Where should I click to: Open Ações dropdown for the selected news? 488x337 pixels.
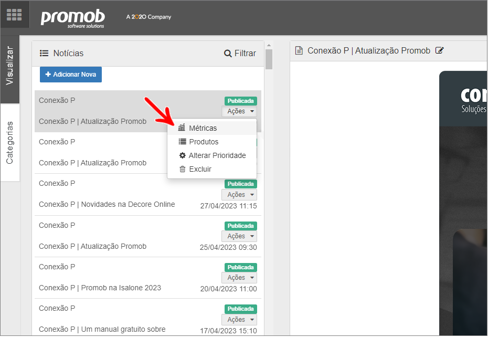click(x=239, y=111)
